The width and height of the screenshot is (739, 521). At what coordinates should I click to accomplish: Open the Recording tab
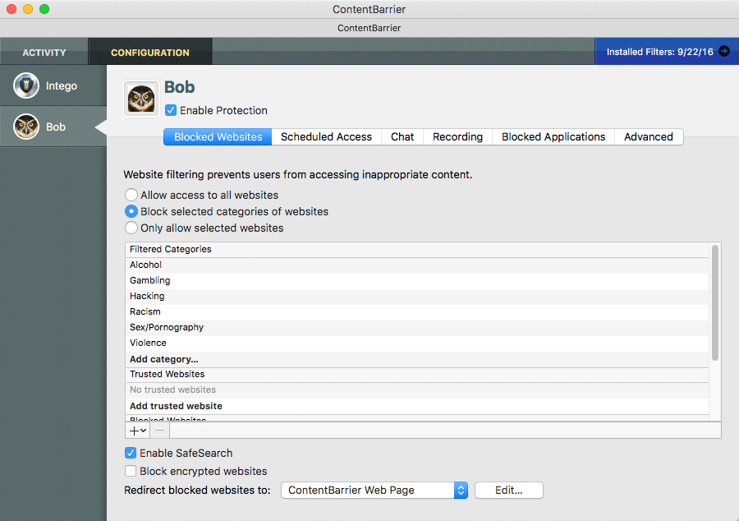[x=457, y=136]
